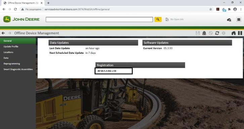Open the browser profile avatar
This screenshot has width=244, height=129.
(235, 9)
